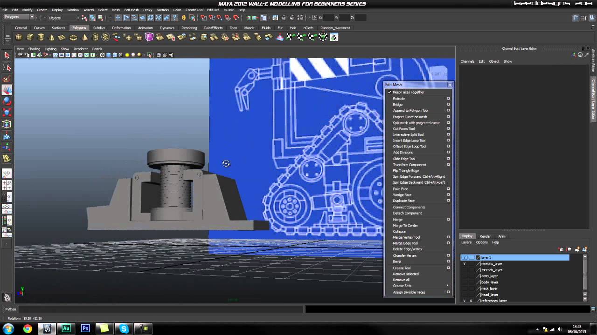597x335 pixels.
Task: Open Photoshop from the Windows taskbar
Action: pyautogui.click(x=85, y=328)
